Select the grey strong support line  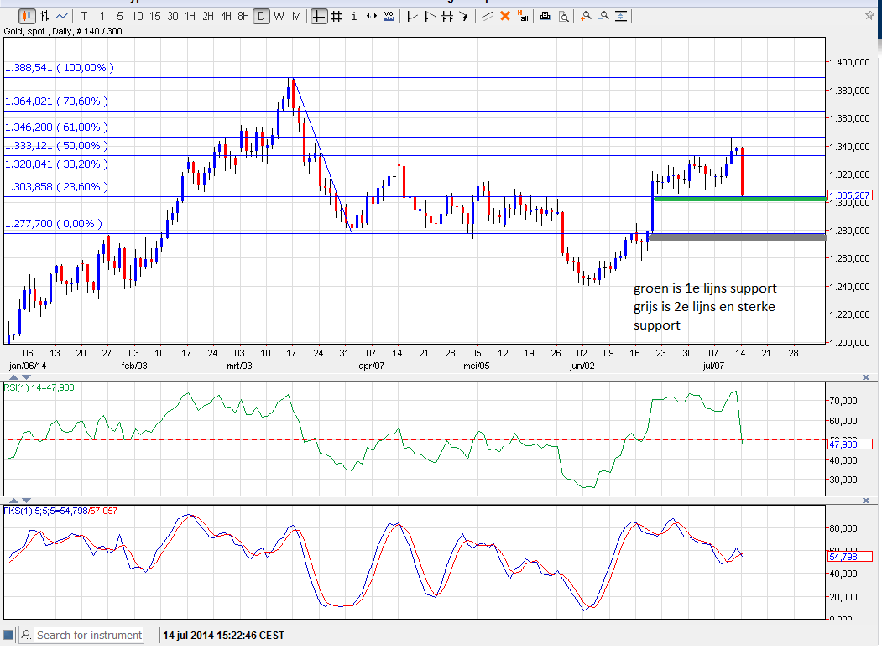tap(738, 237)
